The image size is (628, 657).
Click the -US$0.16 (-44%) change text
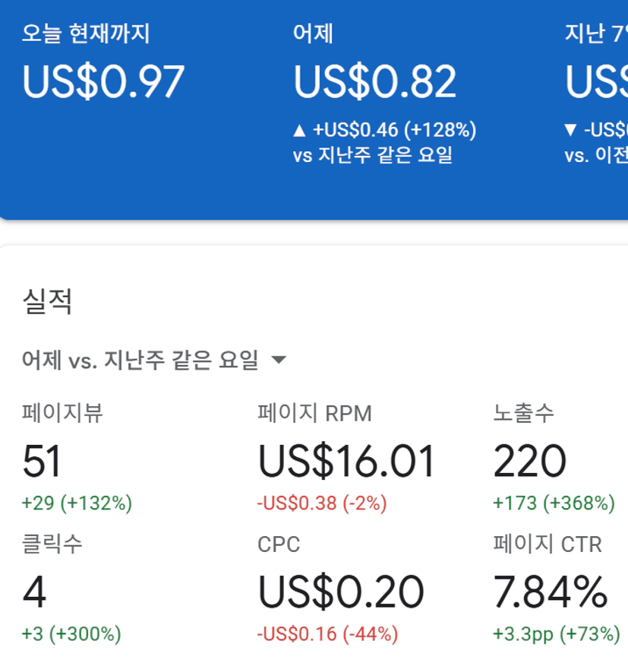click(328, 633)
